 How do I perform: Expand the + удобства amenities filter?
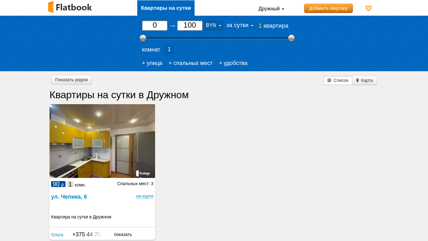click(x=233, y=63)
